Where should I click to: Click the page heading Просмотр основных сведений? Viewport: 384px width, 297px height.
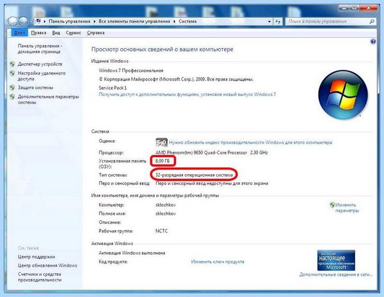(x=162, y=49)
